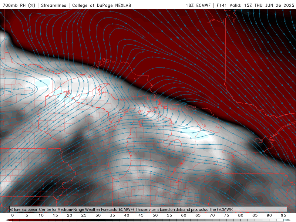Click the '60' colorbar scale label

[184, 215]
